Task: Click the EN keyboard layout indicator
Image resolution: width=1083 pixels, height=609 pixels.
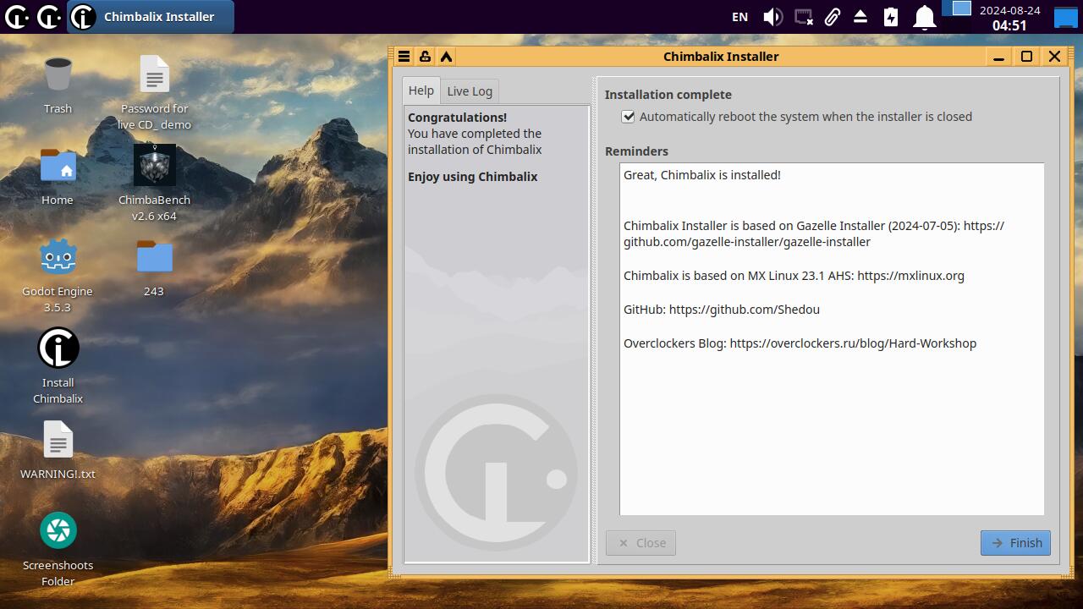Action: (x=740, y=17)
